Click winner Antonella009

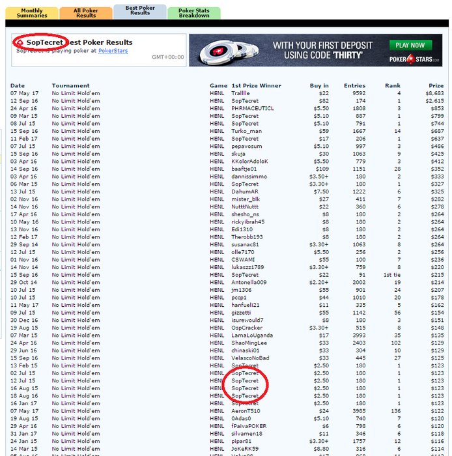[249, 282]
